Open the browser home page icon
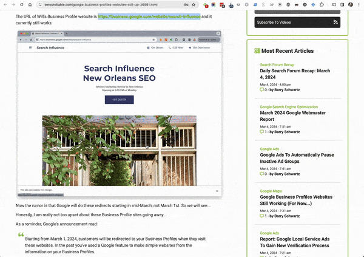The image size is (364, 257). pyautogui.click(x=30, y=4)
